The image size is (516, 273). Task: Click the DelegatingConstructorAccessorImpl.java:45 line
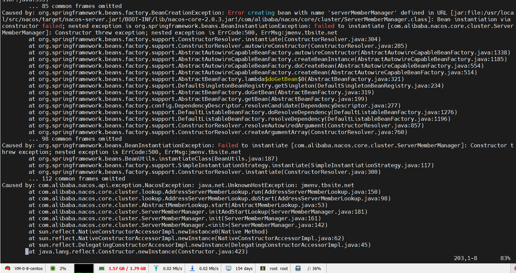pyautogui.click(x=200, y=245)
